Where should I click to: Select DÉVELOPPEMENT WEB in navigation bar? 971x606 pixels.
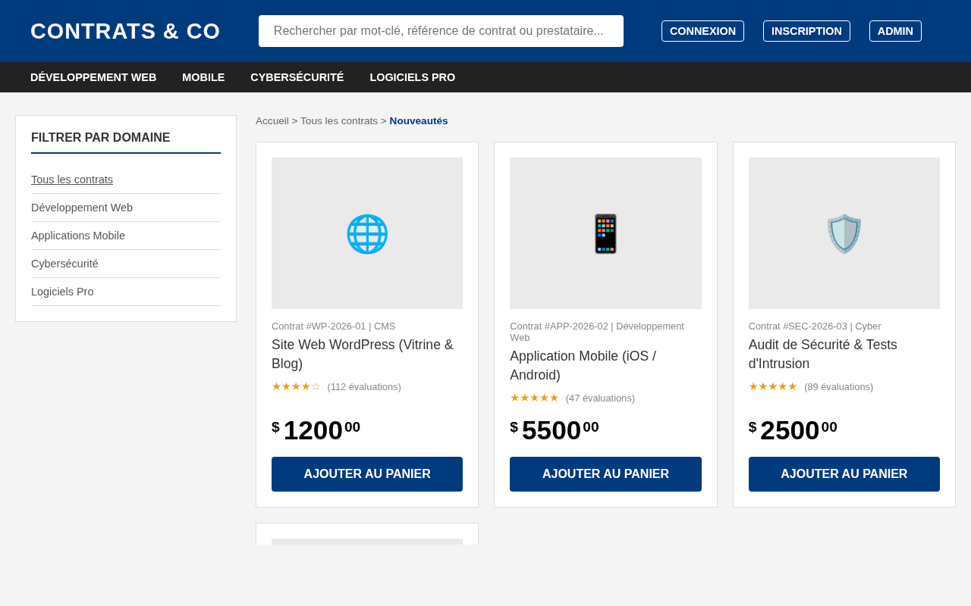coord(93,77)
